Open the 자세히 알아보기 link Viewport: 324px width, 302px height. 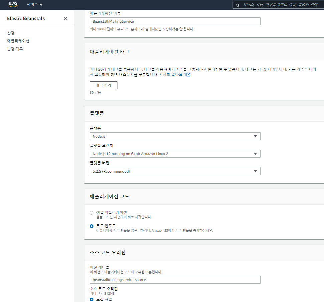(x=173, y=75)
